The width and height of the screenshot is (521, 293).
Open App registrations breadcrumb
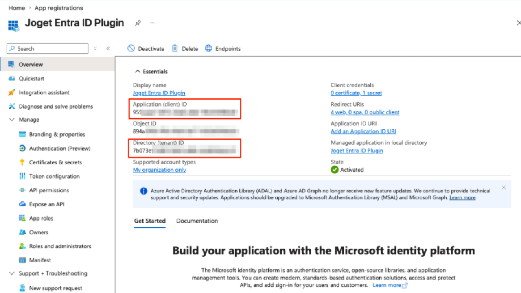(59, 8)
